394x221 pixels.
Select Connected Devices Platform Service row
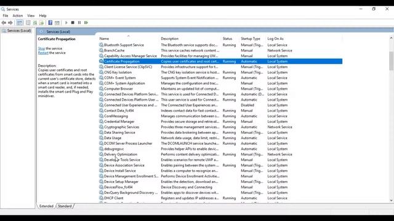point(220,94)
